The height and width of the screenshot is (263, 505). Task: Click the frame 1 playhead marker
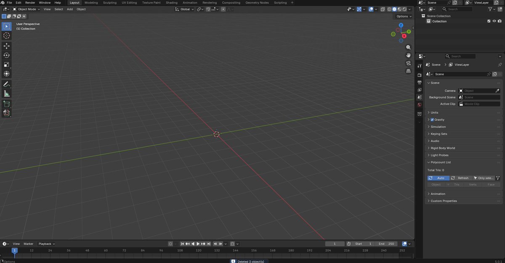[x=14, y=250]
